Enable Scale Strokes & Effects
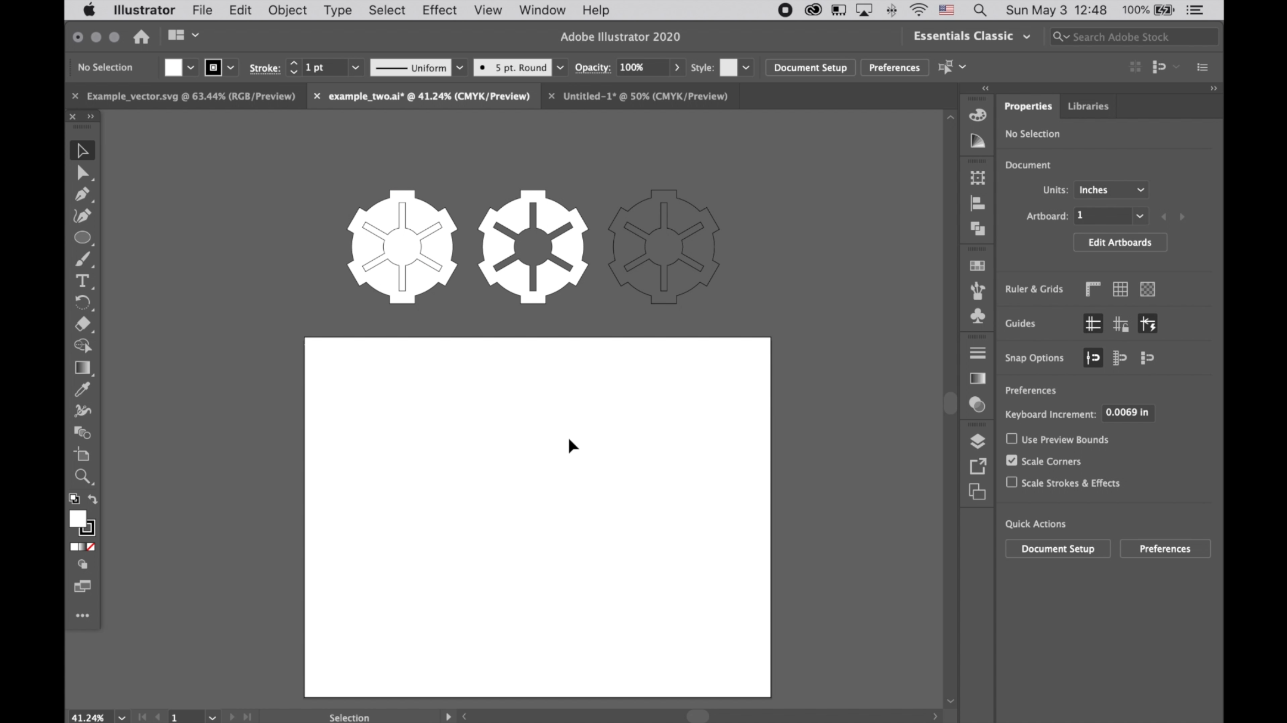Viewport: 1287px width, 723px height. 1011,482
